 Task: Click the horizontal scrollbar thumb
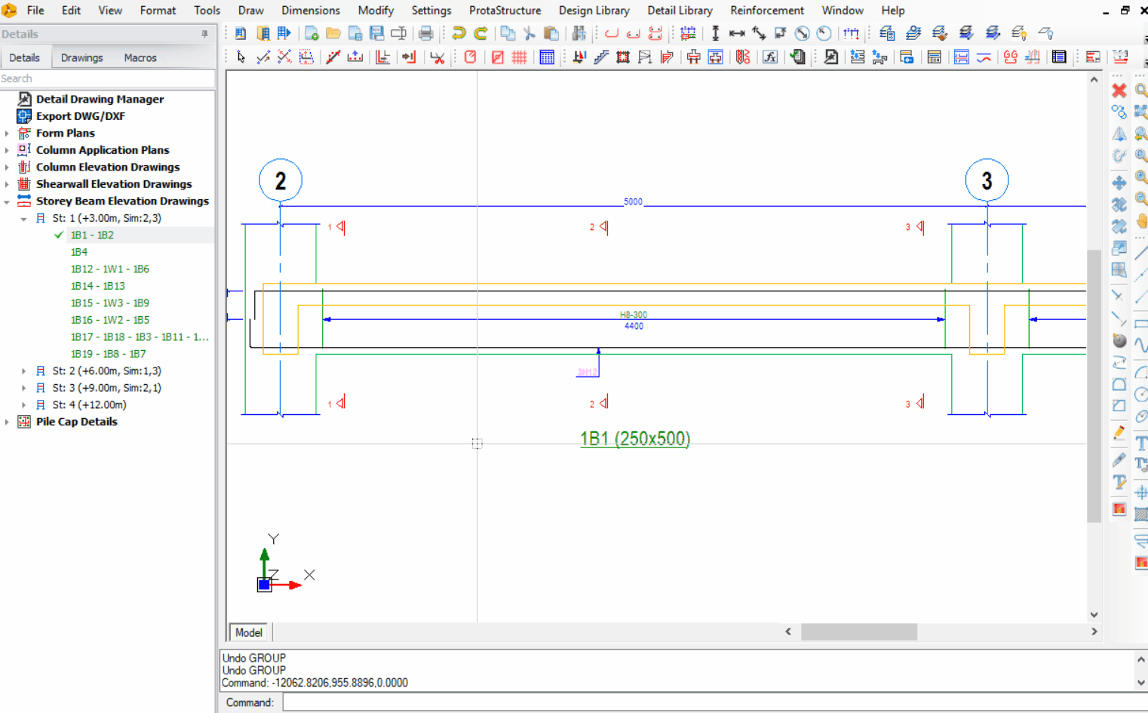[859, 632]
